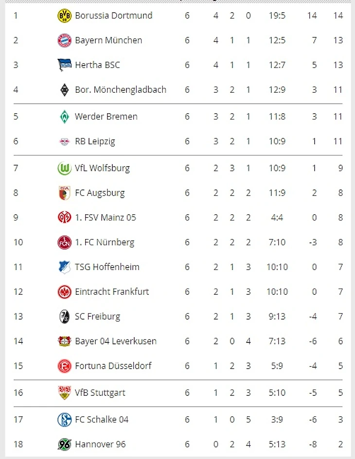
Task: Click the Bayern München club logo
Action: tap(64, 40)
